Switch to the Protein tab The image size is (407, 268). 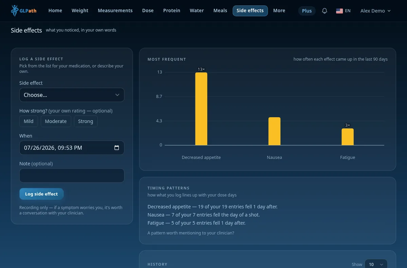[172, 11]
